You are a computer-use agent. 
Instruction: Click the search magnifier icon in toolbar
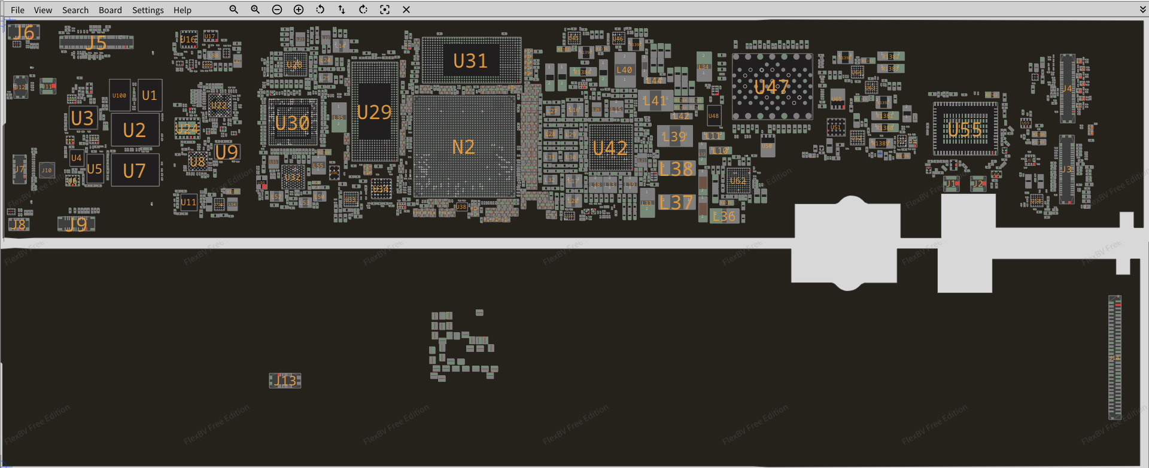click(234, 10)
